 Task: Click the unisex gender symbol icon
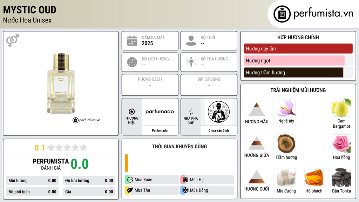(x=13, y=41)
